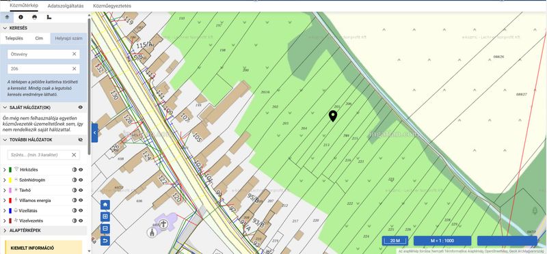Click the red Villamos energia color swatch
Viewport: 547px width, 254px height.
pyautogui.click(x=10, y=200)
